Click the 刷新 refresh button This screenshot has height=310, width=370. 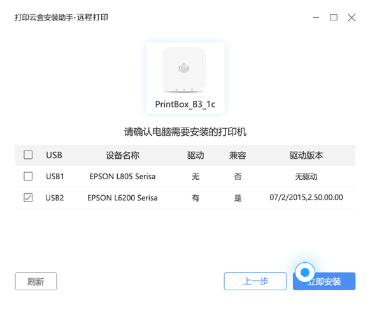pyautogui.click(x=36, y=281)
